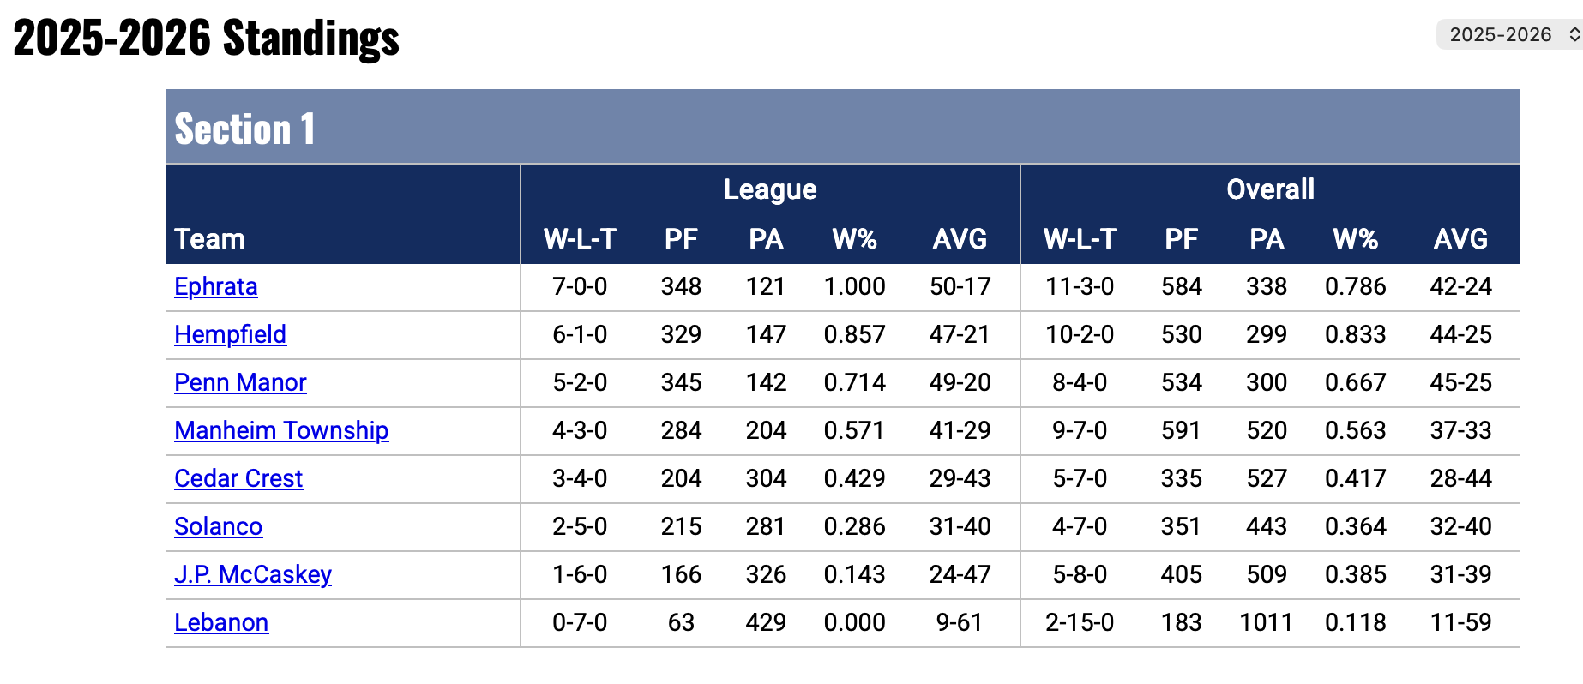The width and height of the screenshot is (1583, 684).
Task: Open the Solanco team link
Action: pos(218,527)
